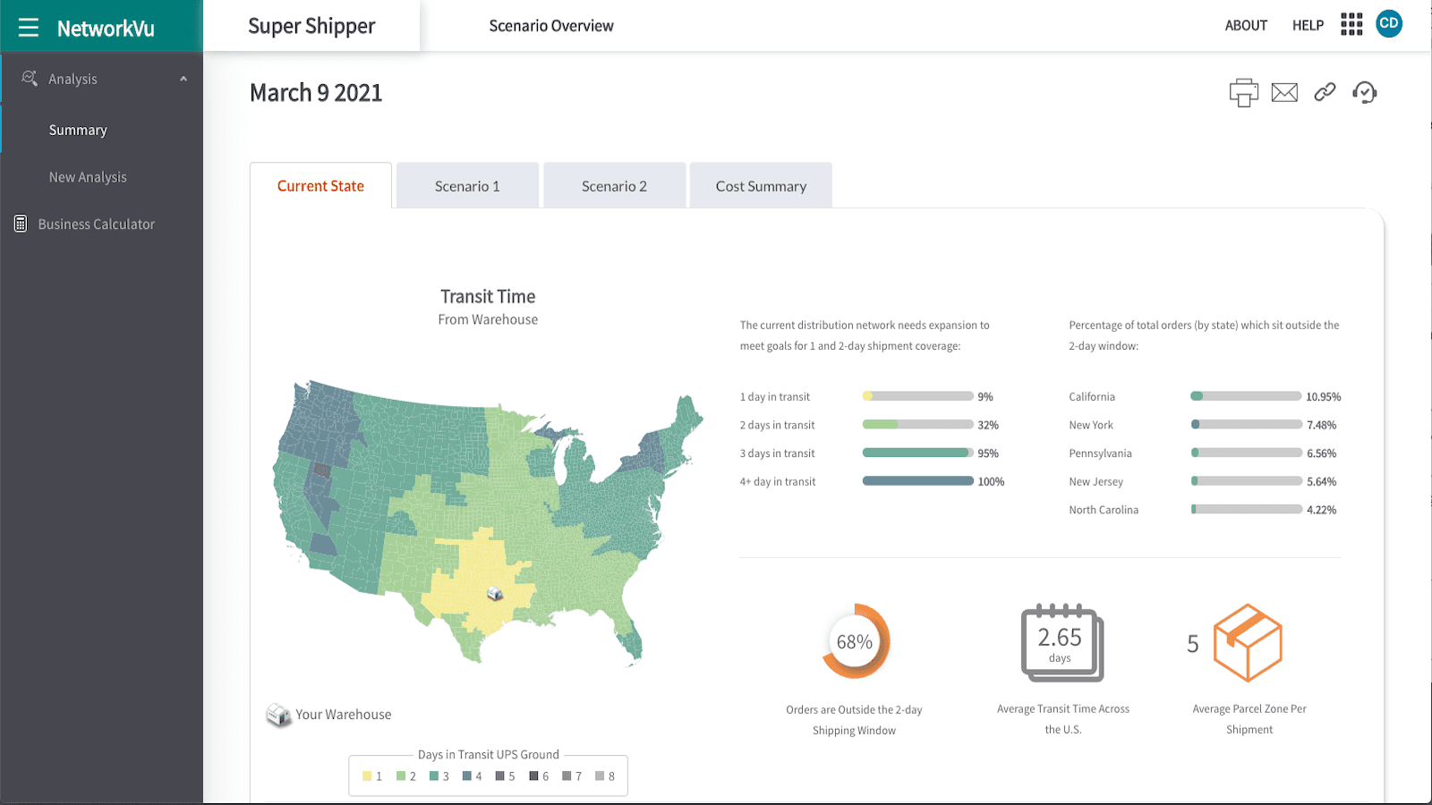Click New Analysis in the sidebar
The width and height of the screenshot is (1432, 805).
[x=88, y=176]
